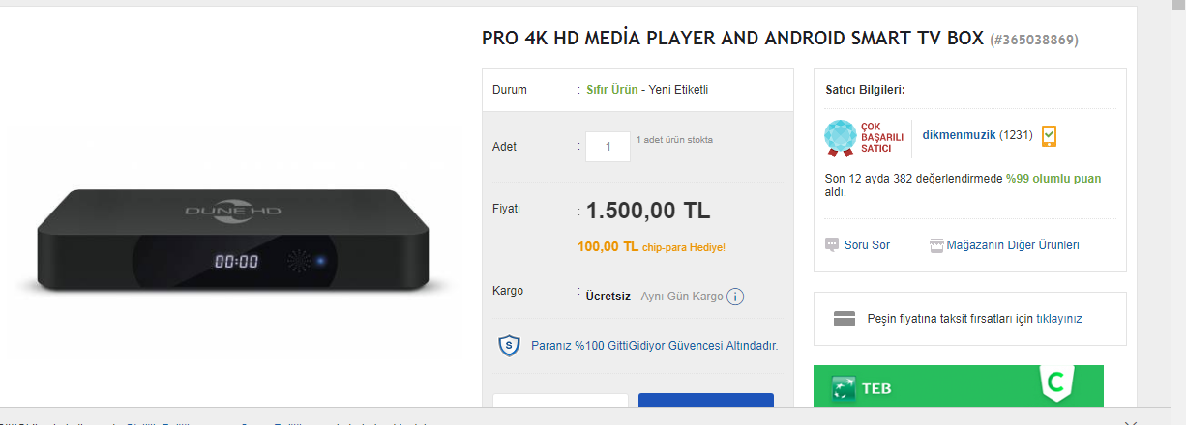Click the successful seller badge icon
Viewport: 1186px width, 425px height.
pos(842,138)
